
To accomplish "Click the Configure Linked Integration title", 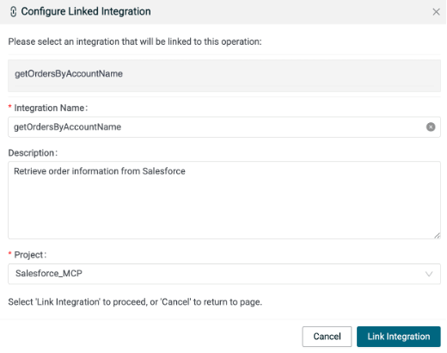I will click(86, 11).
